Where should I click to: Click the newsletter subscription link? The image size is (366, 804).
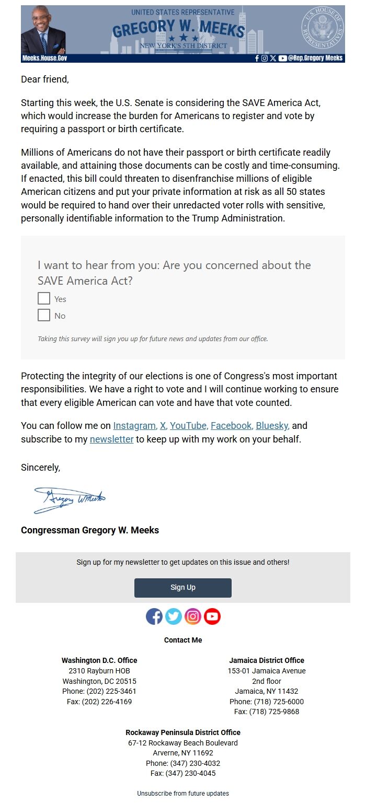point(111,439)
